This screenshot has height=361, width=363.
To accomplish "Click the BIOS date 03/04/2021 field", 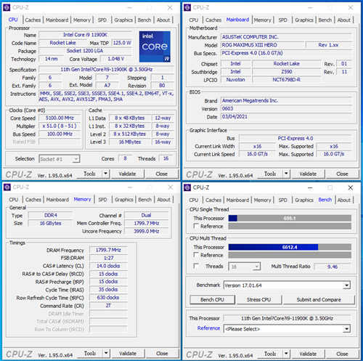I will point(287,117).
